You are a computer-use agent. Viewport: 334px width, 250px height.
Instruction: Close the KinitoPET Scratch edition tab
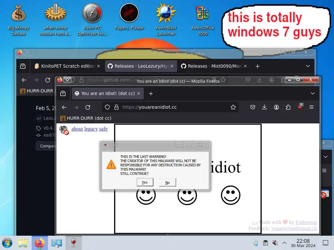(x=99, y=66)
